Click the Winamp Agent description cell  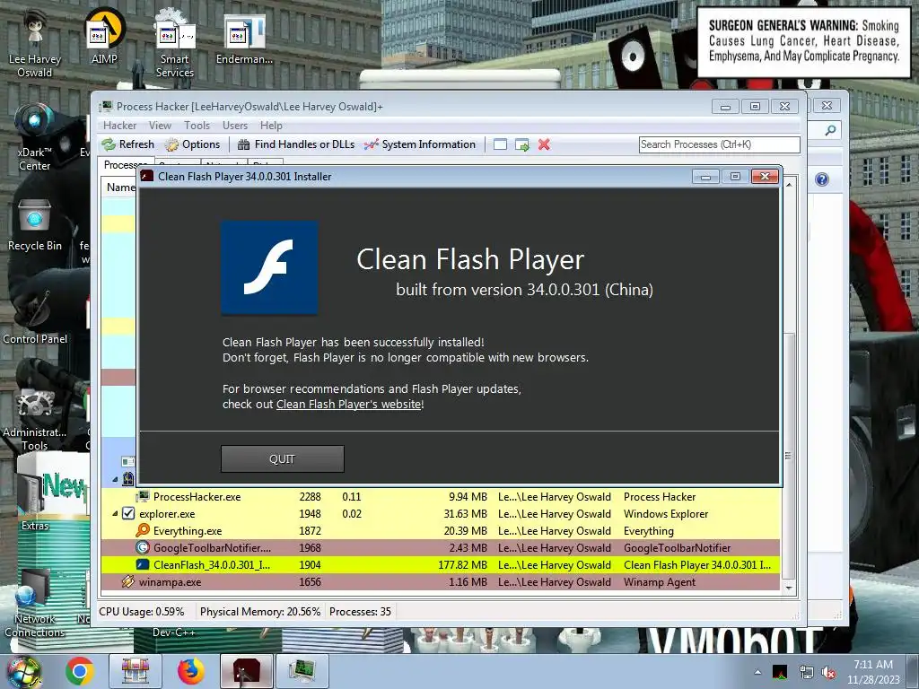(660, 581)
